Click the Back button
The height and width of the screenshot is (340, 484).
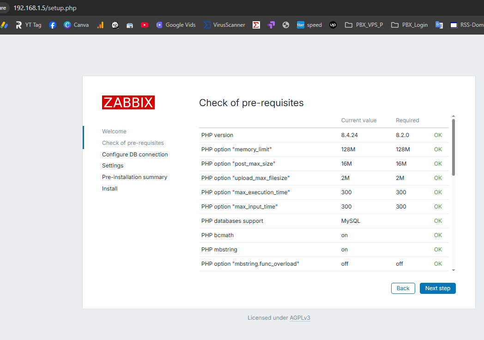[403, 288]
